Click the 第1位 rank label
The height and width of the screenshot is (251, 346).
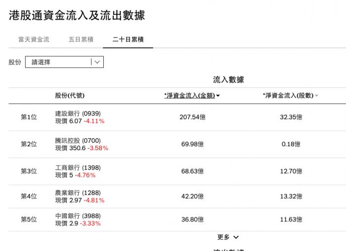29,117
